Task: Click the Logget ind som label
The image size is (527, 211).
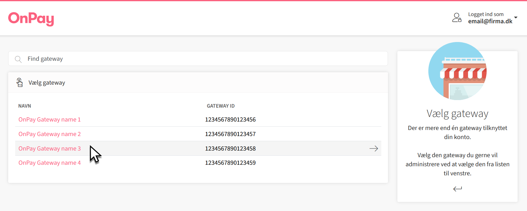Action: (x=485, y=14)
